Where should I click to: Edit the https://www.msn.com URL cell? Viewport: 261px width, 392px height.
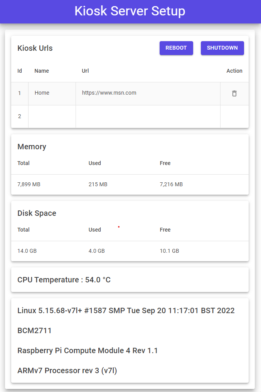pyautogui.click(x=148, y=93)
